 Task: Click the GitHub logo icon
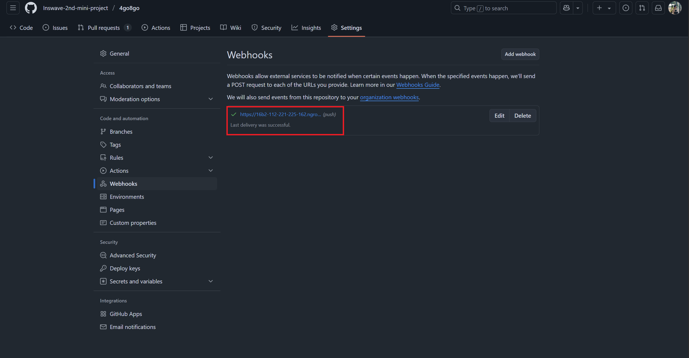pos(31,8)
